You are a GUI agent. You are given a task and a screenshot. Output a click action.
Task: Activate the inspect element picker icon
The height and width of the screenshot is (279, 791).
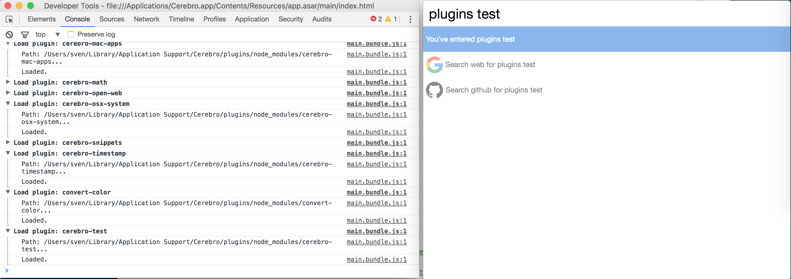click(10, 19)
